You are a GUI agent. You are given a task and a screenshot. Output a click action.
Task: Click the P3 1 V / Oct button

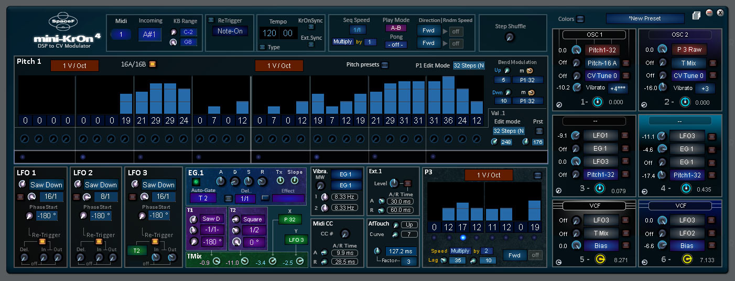click(x=489, y=175)
